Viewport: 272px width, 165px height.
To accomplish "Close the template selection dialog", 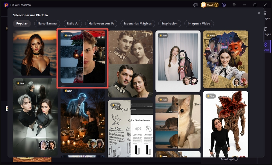I will tap(259, 13).
